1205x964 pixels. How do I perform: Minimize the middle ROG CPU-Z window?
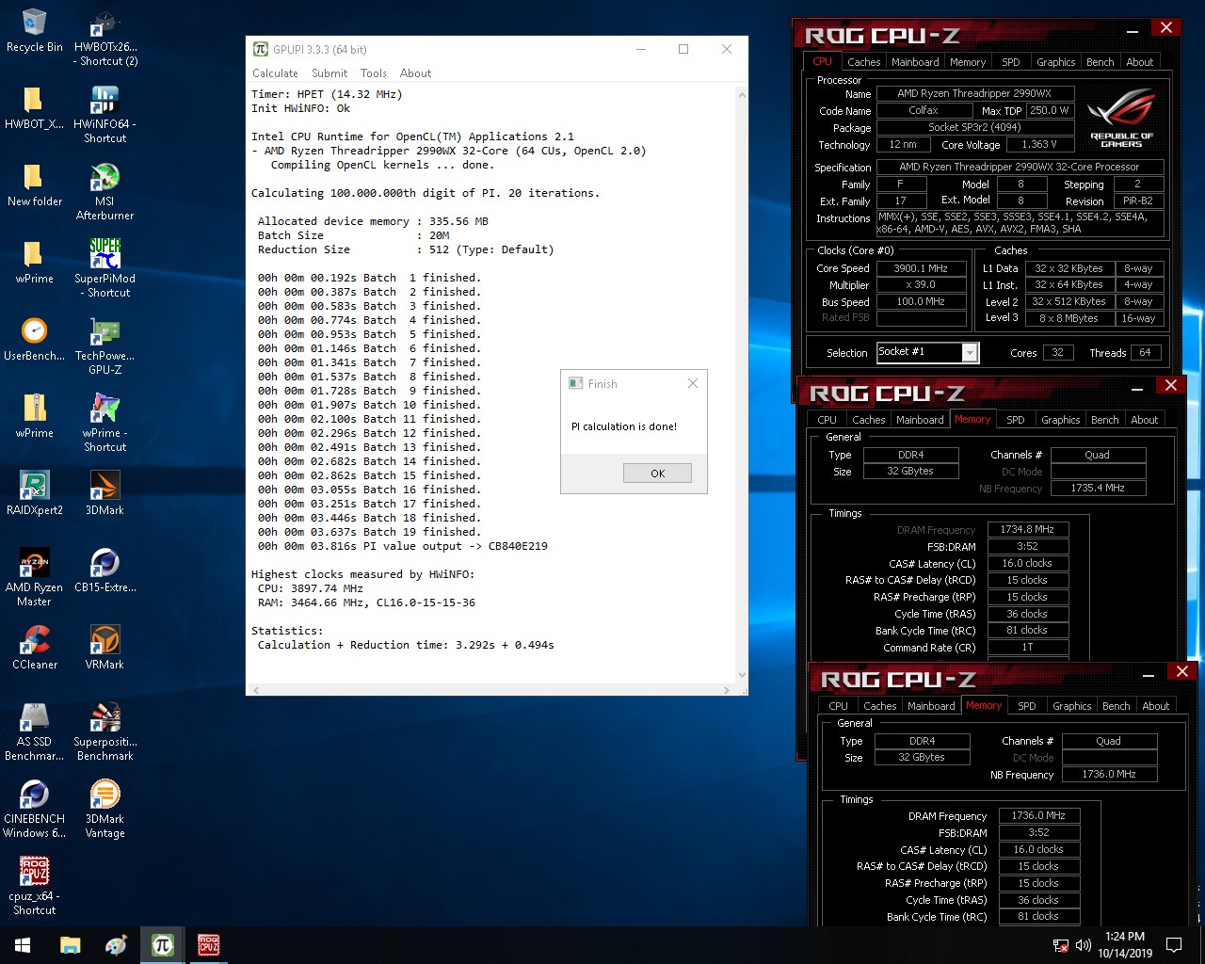(x=1136, y=388)
